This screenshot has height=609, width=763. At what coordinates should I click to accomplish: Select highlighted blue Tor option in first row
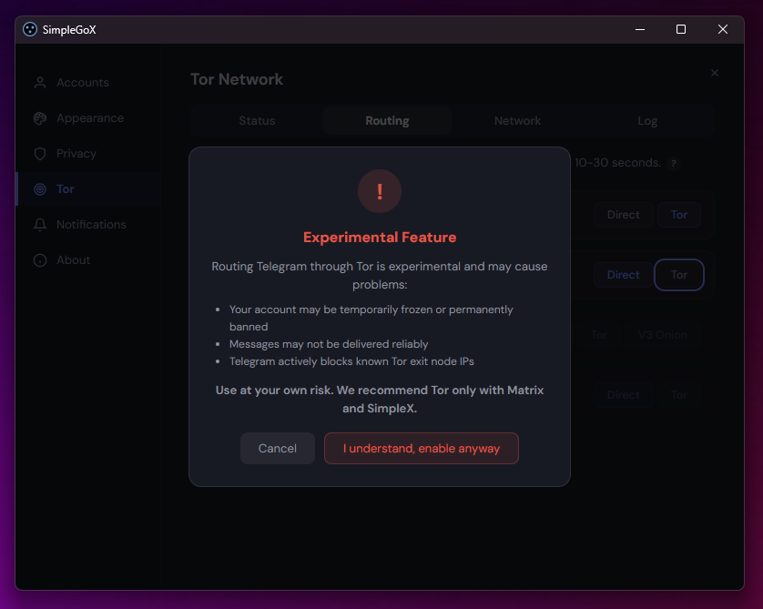(679, 215)
